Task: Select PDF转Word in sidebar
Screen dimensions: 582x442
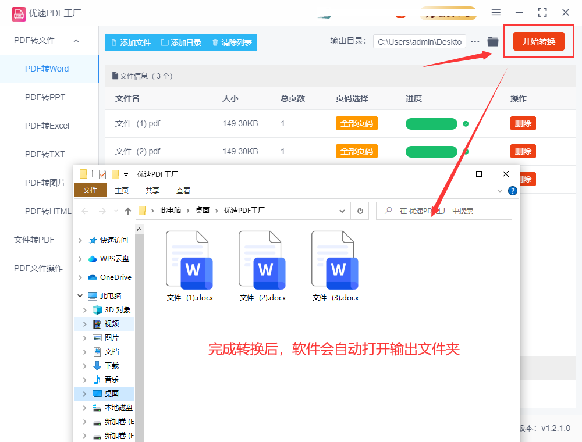Action: pyautogui.click(x=49, y=69)
